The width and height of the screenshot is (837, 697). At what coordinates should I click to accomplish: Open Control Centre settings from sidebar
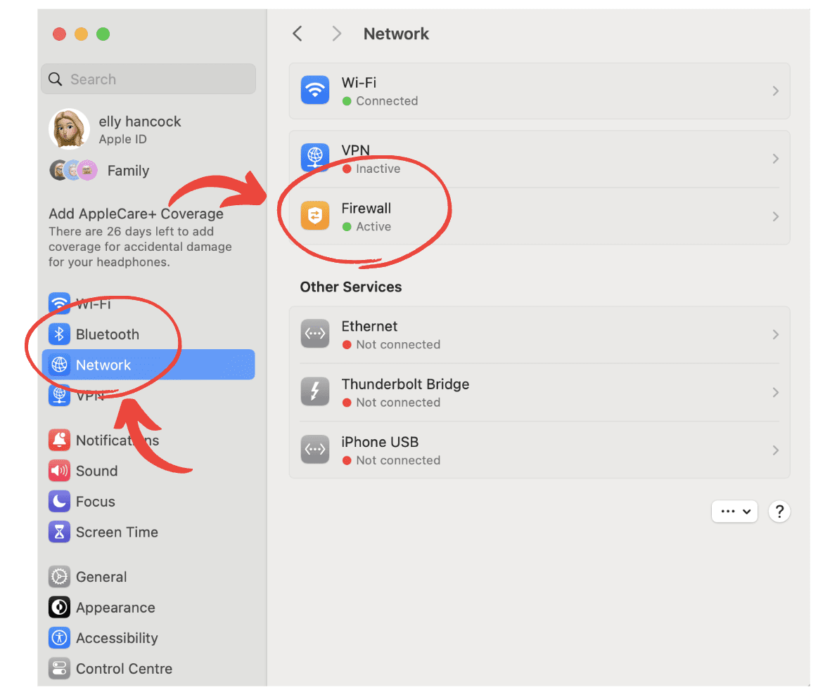tap(148, 668)
